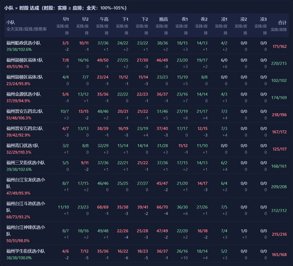This screenshot has height=266, width=293.
Task: Click the full-day rate 38/38/100.0%
Action: tap(19, 258)
